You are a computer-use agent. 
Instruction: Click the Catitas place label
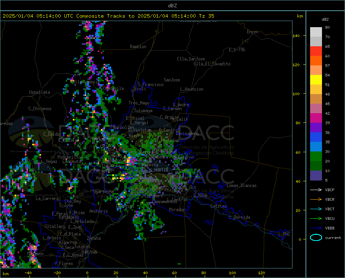point(219,206)
